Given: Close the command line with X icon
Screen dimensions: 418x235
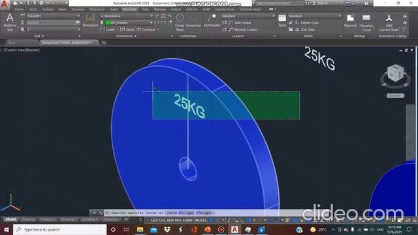Looking at the screenshot, I should coord(94,213).
